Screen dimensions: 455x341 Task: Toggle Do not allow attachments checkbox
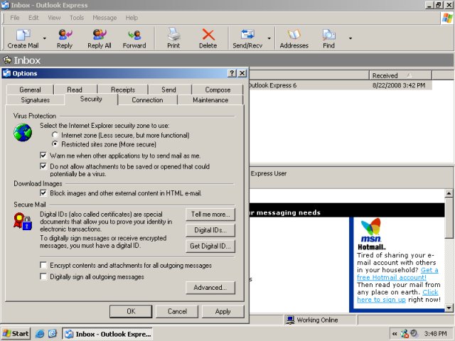tap(43, 166)
